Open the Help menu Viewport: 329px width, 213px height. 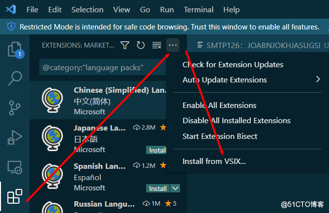(x=231, y=10)
